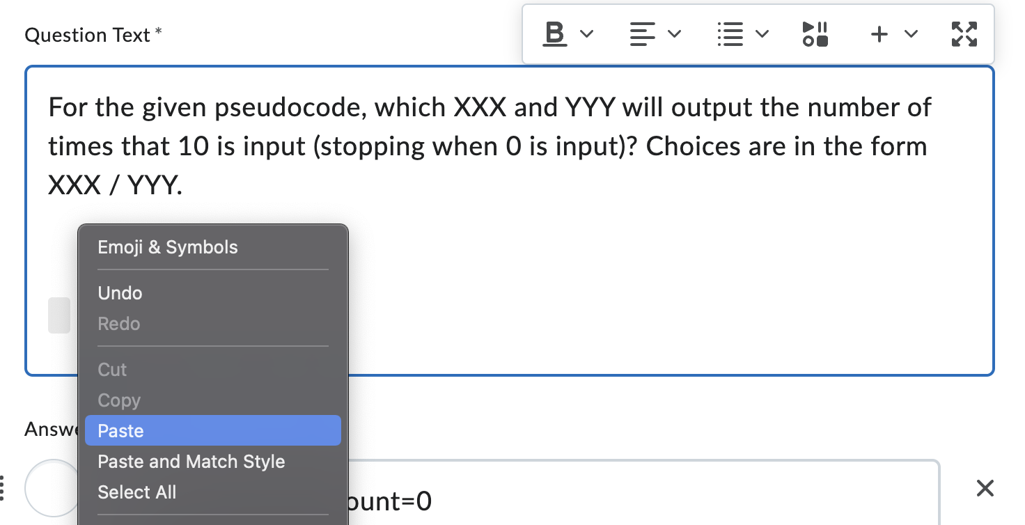This screenshot has width=1025, height=525.
Task: Click the plus insert icon
Action: pyautogui.click(x=879, y=33)
